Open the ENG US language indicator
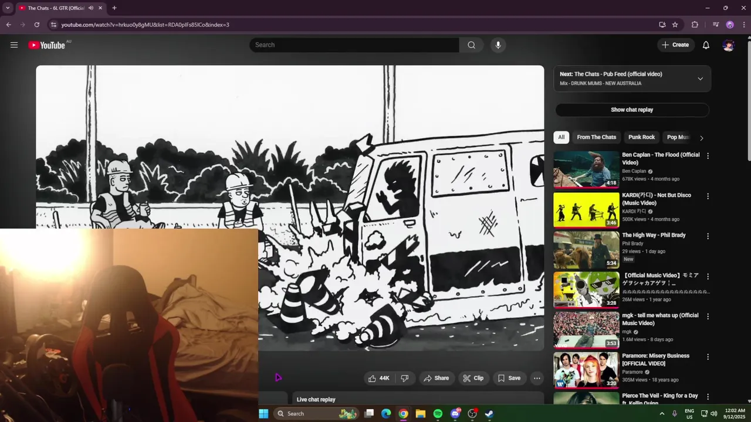 (689, 414)
